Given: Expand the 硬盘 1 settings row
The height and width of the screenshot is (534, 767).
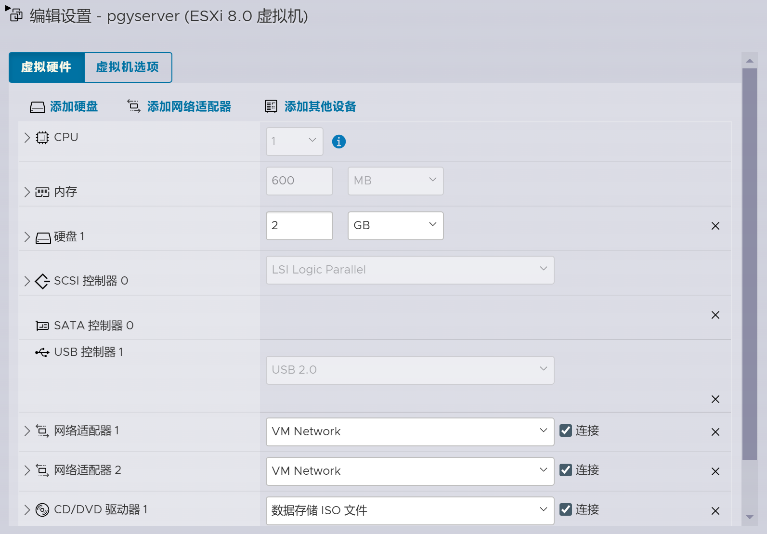Looking at the screenshot, I should pos(27,237).
